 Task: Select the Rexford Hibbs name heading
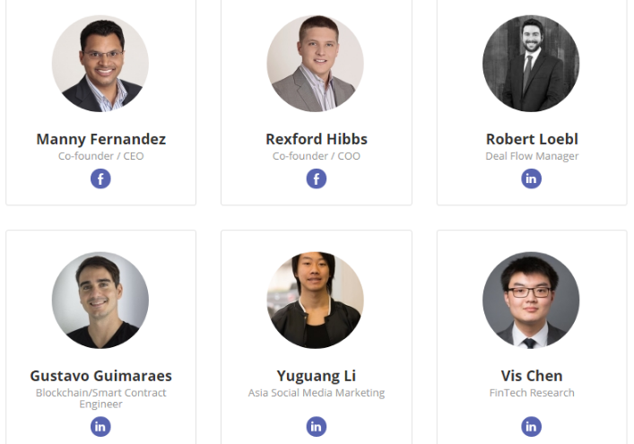coord(317,139)
